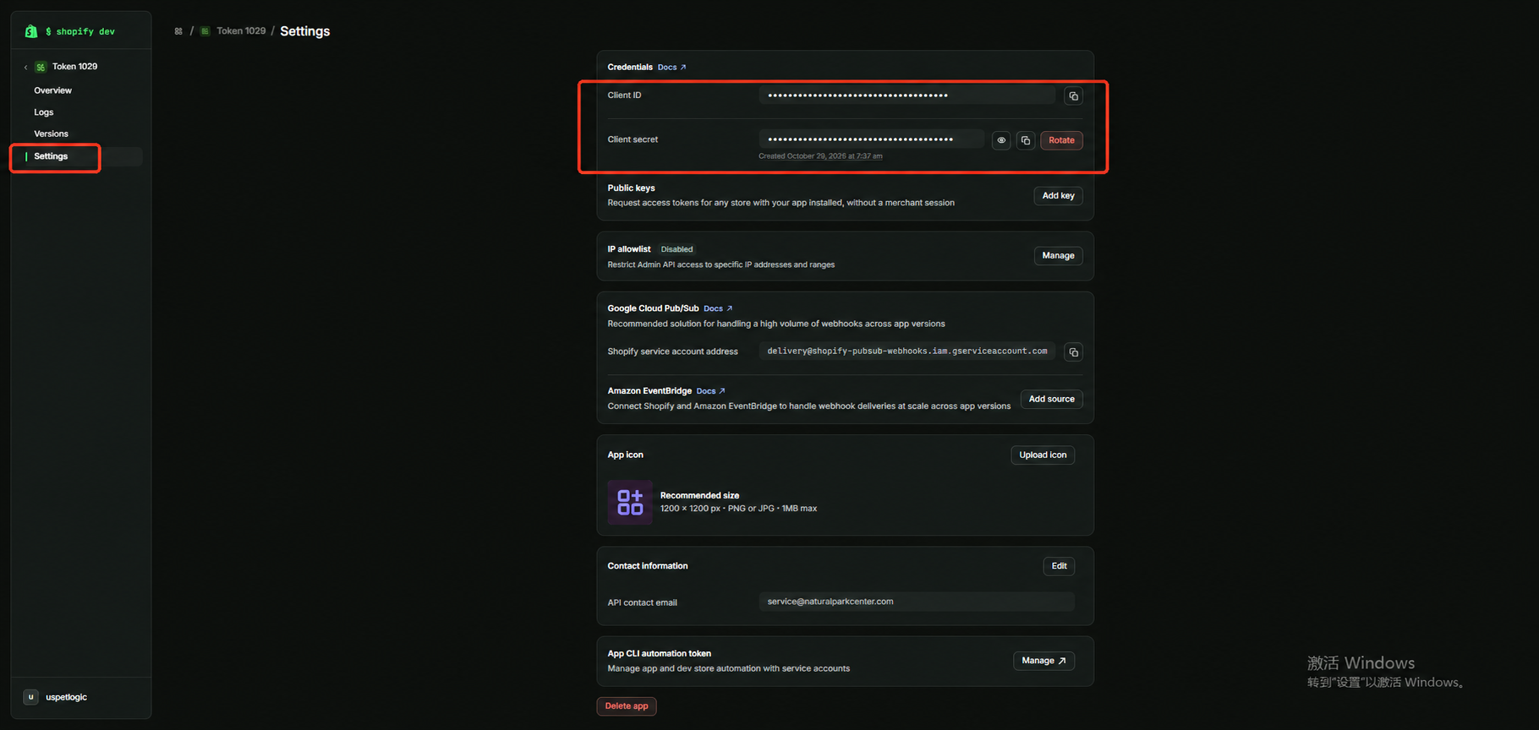Click the Client ID masked field

[906, 95]
